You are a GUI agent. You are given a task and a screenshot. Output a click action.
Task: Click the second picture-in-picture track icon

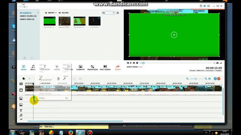tap(21, 105)
